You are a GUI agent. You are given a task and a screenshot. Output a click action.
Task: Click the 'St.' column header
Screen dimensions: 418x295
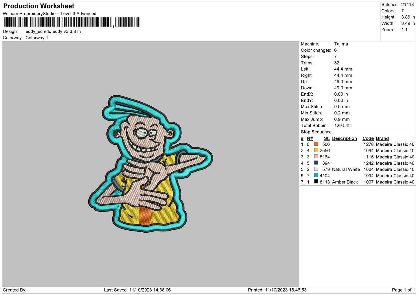click(327, 138)
